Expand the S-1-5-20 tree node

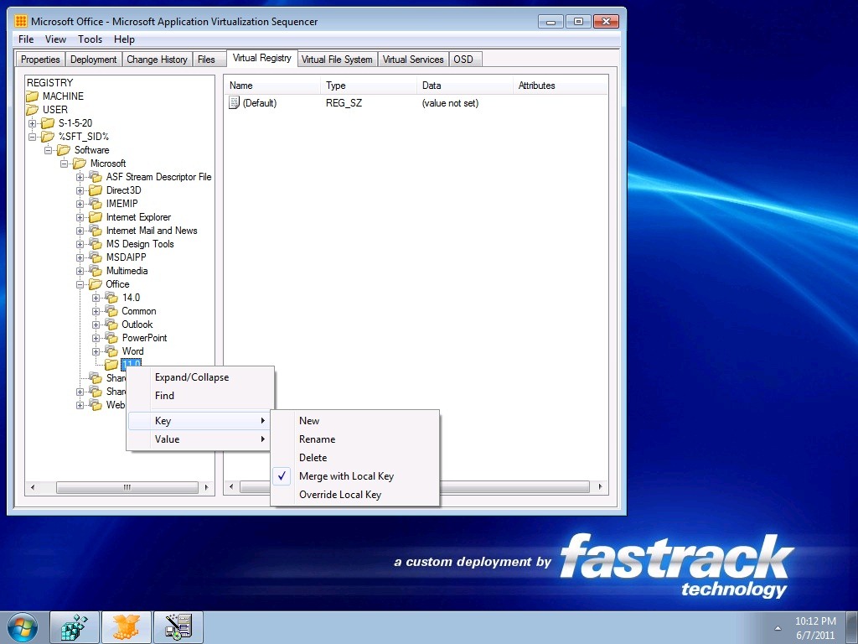coord(33,123)
